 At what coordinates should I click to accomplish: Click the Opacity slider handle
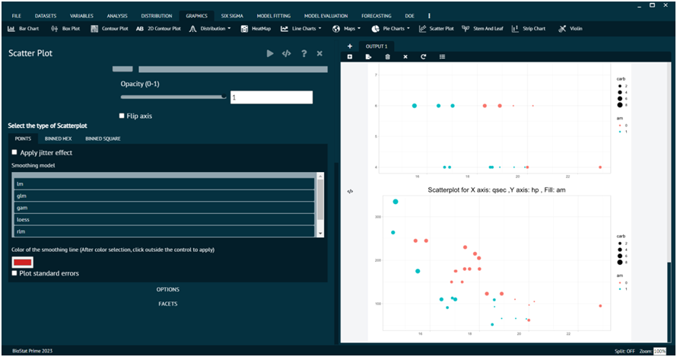(x=224, y=97)
